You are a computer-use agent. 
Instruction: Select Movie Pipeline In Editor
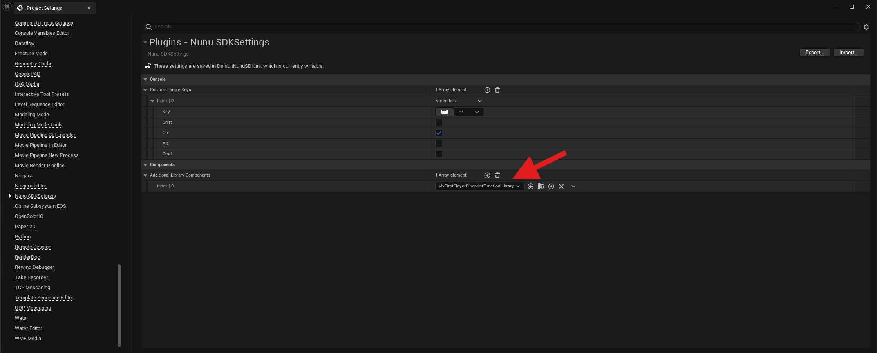click(x=41, y=145)
